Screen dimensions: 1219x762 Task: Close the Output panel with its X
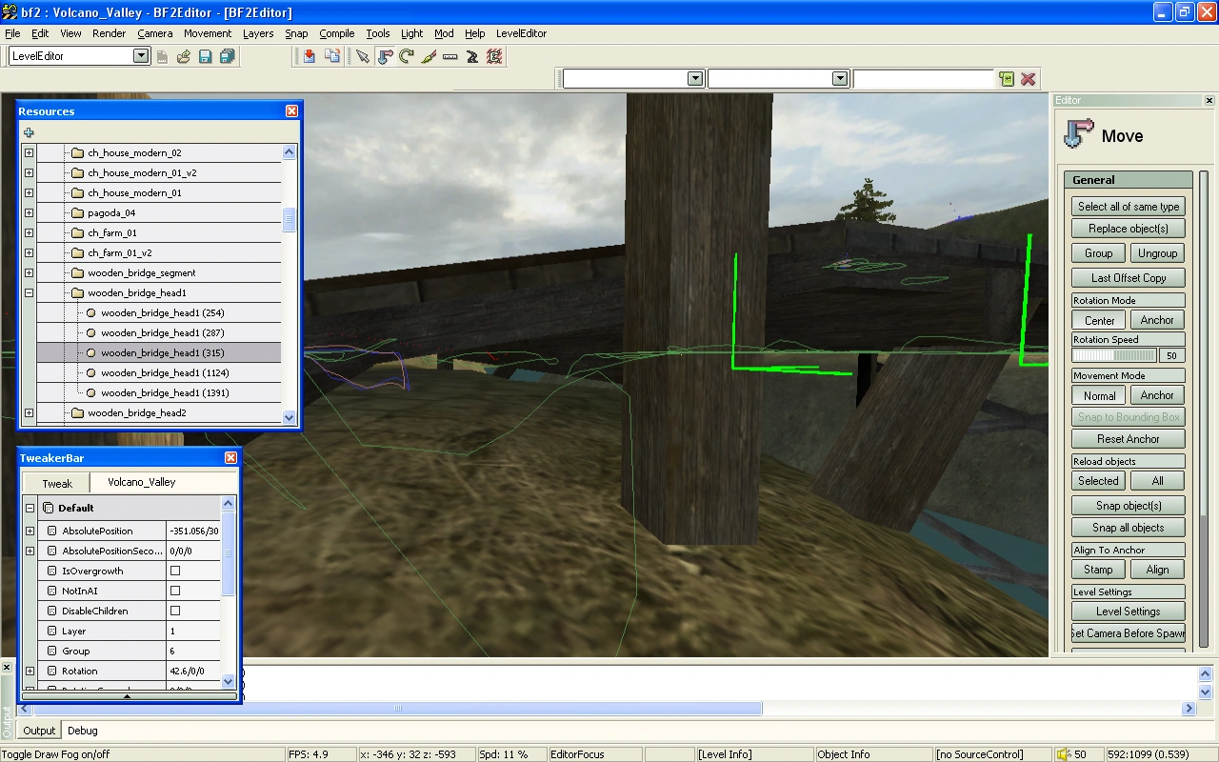point(7,668)
